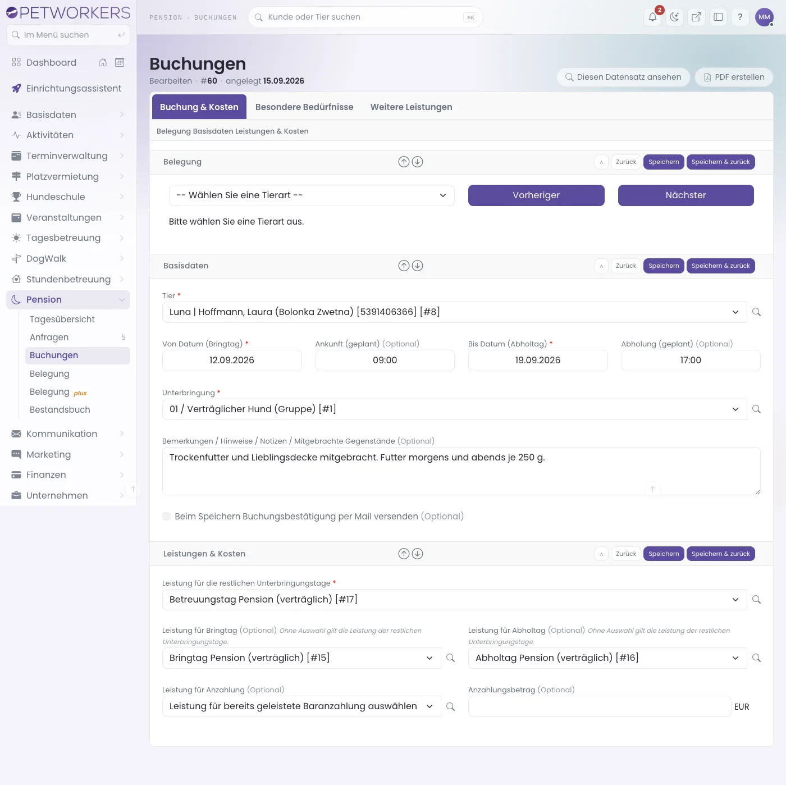This screenshot has height=785, width=786.
Task: Click search magnifier next to Tier field
Action: pyautogui.click(x=756, y=312)
